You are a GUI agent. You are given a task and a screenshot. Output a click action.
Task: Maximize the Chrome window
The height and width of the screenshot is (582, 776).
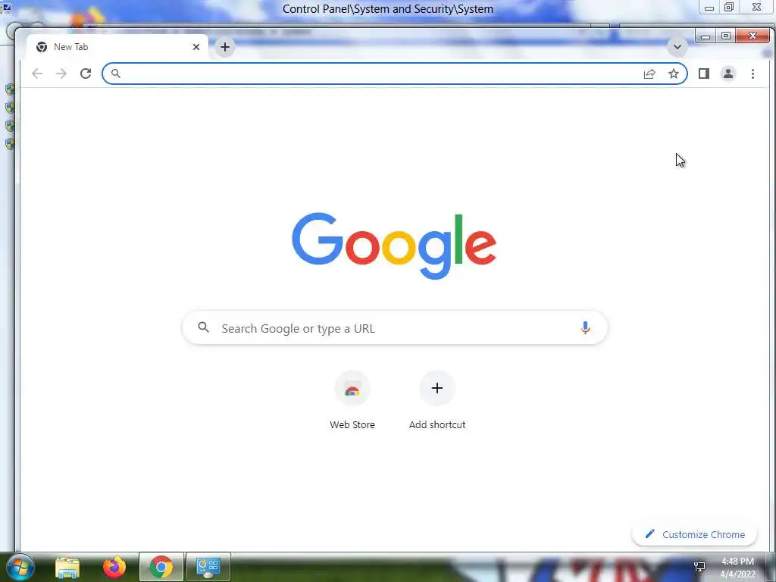725,36
